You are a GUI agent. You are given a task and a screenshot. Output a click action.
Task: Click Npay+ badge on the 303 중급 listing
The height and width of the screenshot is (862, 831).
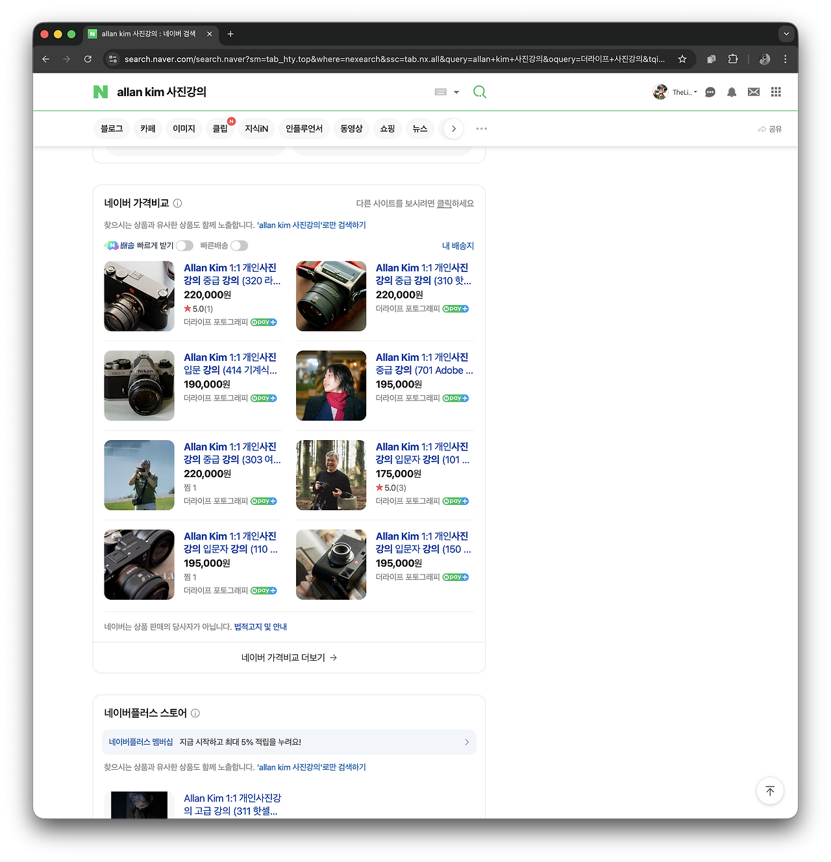point(264,501)
